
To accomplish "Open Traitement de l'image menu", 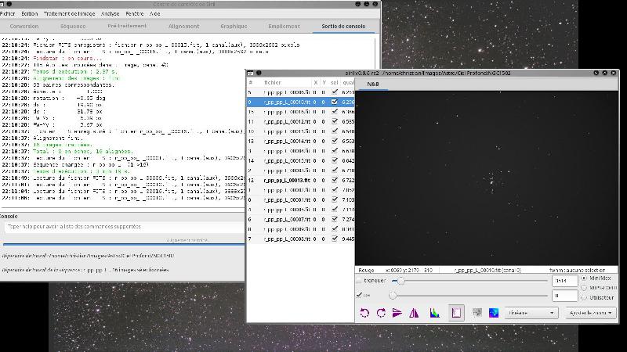I will pos(70,13).
